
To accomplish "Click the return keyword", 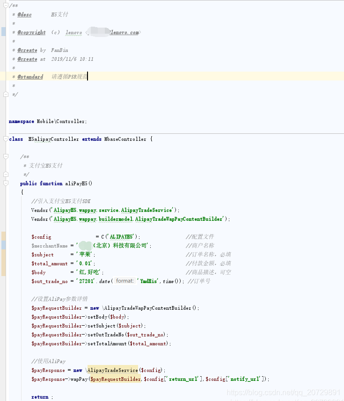I will point(40,397).
